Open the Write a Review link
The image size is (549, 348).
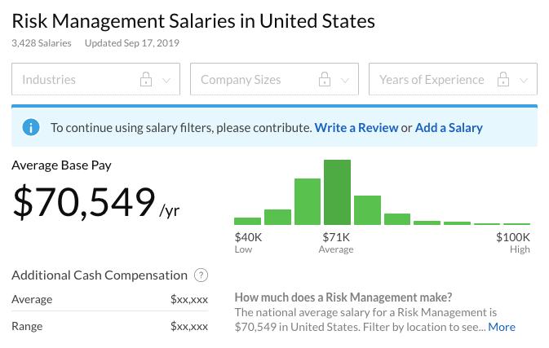pos(356,128)
